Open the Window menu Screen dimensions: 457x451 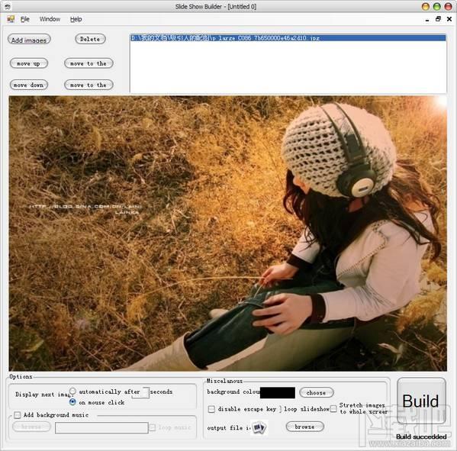pos(50,19)
